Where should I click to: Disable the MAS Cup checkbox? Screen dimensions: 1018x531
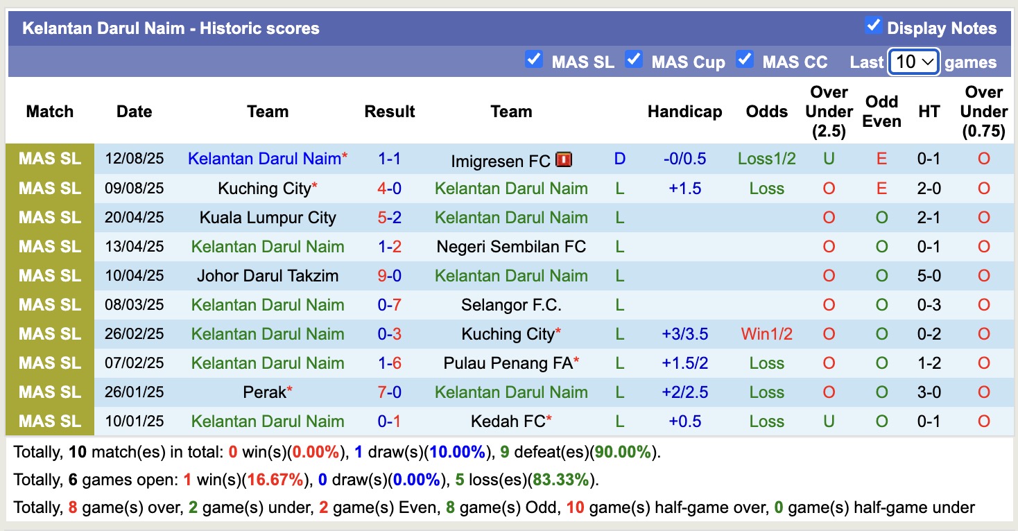634,60
